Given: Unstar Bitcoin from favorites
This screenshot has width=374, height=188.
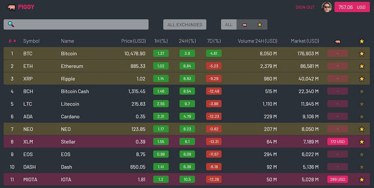Looking at the screenshot, I should pos(362,54).
